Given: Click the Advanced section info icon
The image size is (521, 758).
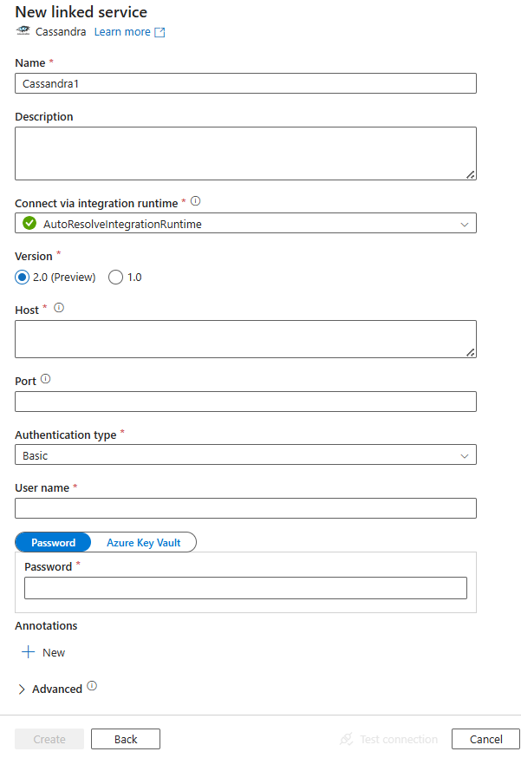Looking at the screenshot, I should click(91, 688).
